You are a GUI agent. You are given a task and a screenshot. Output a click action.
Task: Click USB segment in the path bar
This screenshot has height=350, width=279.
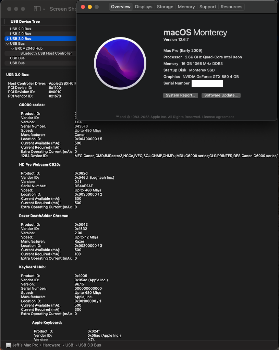(x=69, y=345)
